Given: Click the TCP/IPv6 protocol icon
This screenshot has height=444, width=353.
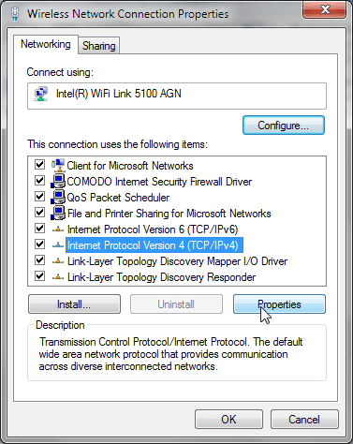Looking at the screenshot, I should [x=58, y=229].
